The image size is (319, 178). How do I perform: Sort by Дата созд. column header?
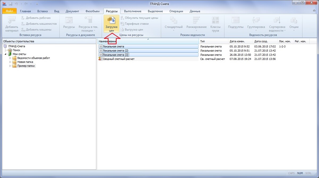[x=265, y=41]
